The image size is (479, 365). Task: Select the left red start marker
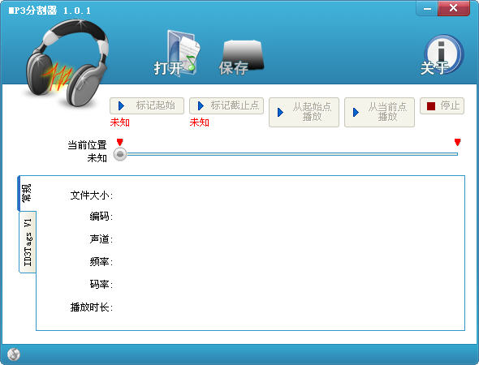[x=120, y=142]
